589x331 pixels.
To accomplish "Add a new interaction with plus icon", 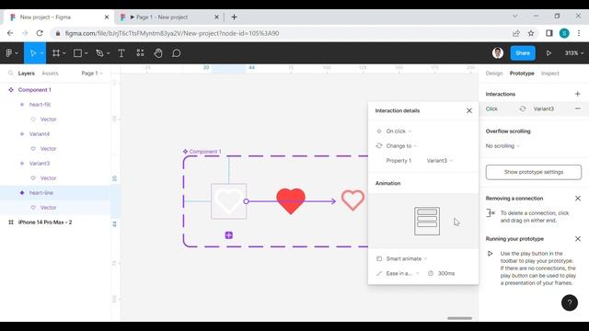I will [578, 94].
